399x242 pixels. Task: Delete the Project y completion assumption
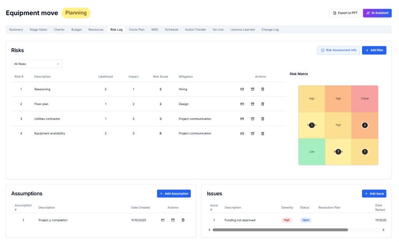(x=183, y=220)
